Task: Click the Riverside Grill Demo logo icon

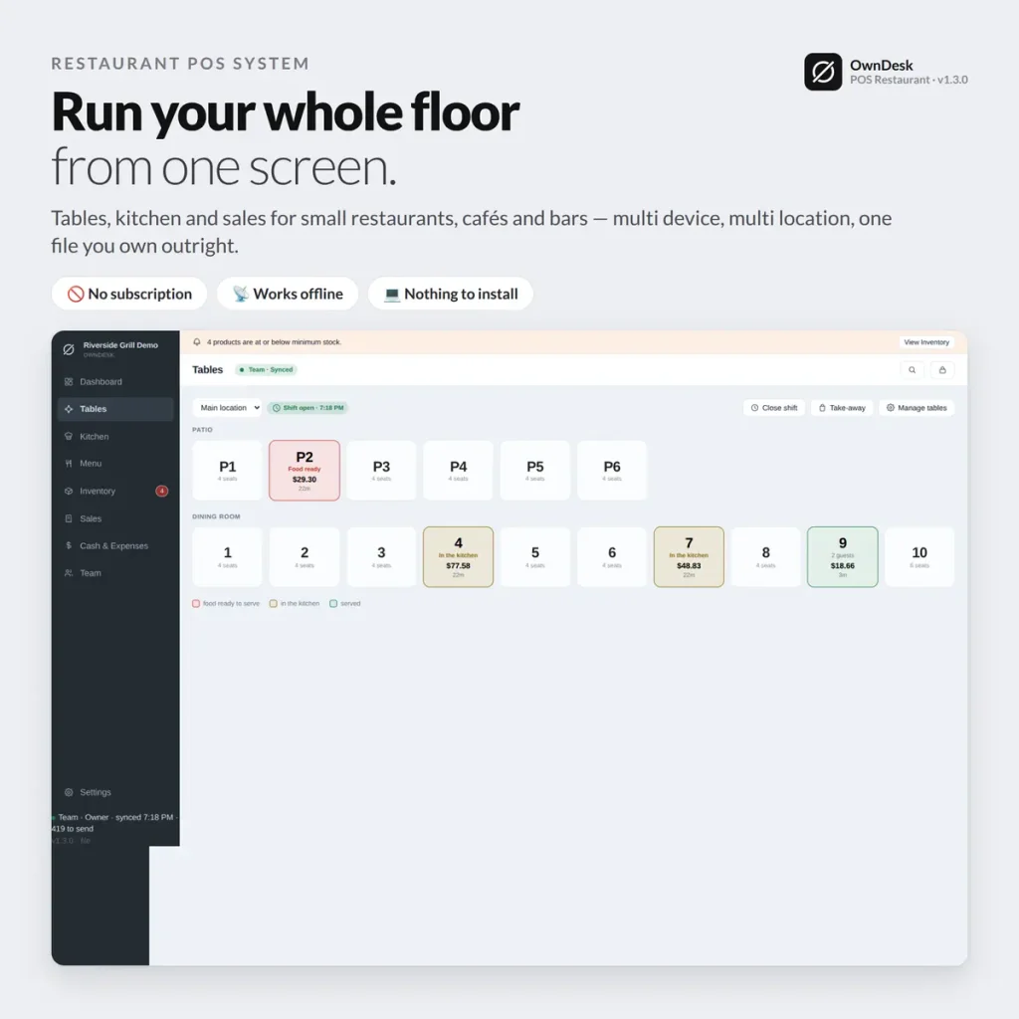Action: (x=69, y=349)
